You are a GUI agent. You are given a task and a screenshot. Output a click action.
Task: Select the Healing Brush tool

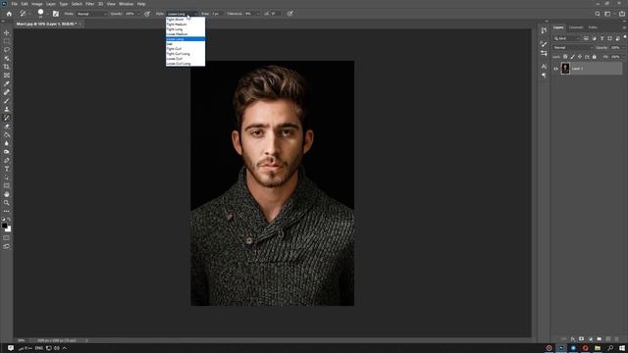pos(7,92)
